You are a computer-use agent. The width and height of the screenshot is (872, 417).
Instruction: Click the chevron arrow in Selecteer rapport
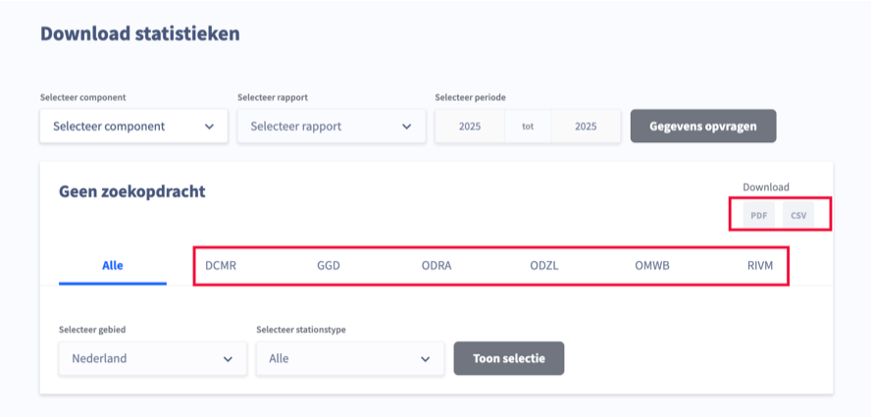tap(407, 127)
